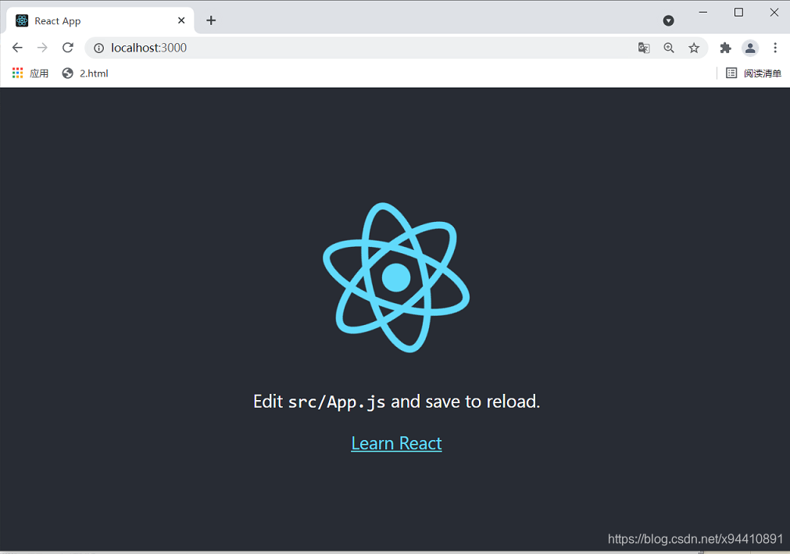Click the spinning React logo
This screenshot has width=790, height=554.
click(x=396, y=277)
